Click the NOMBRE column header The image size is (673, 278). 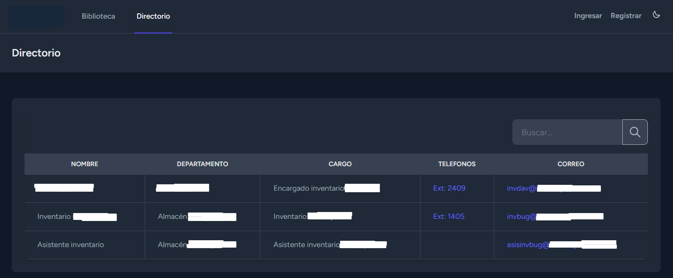point(84,164)
